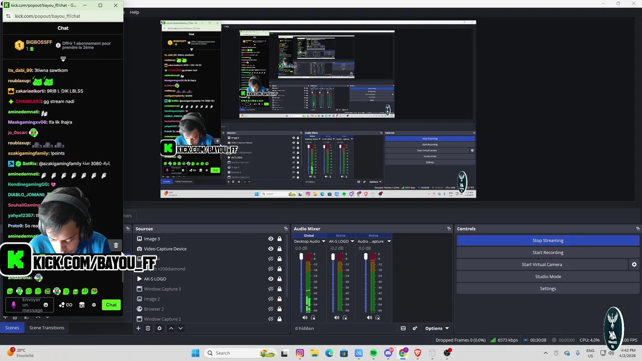
Task: Click Desktop Audio volume slider handle
Action: 301,257
